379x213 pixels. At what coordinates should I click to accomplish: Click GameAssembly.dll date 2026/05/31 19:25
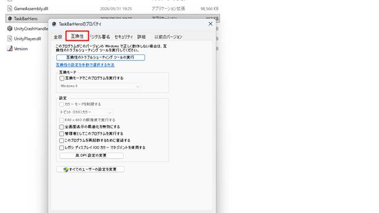point(116,9)
